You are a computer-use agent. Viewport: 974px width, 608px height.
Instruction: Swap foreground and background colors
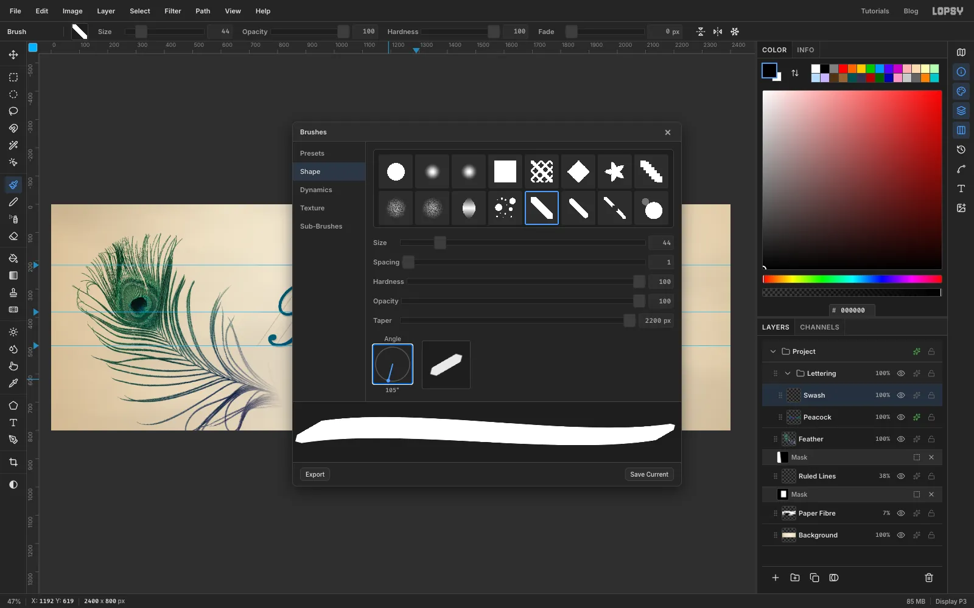(x=795, y=73)
